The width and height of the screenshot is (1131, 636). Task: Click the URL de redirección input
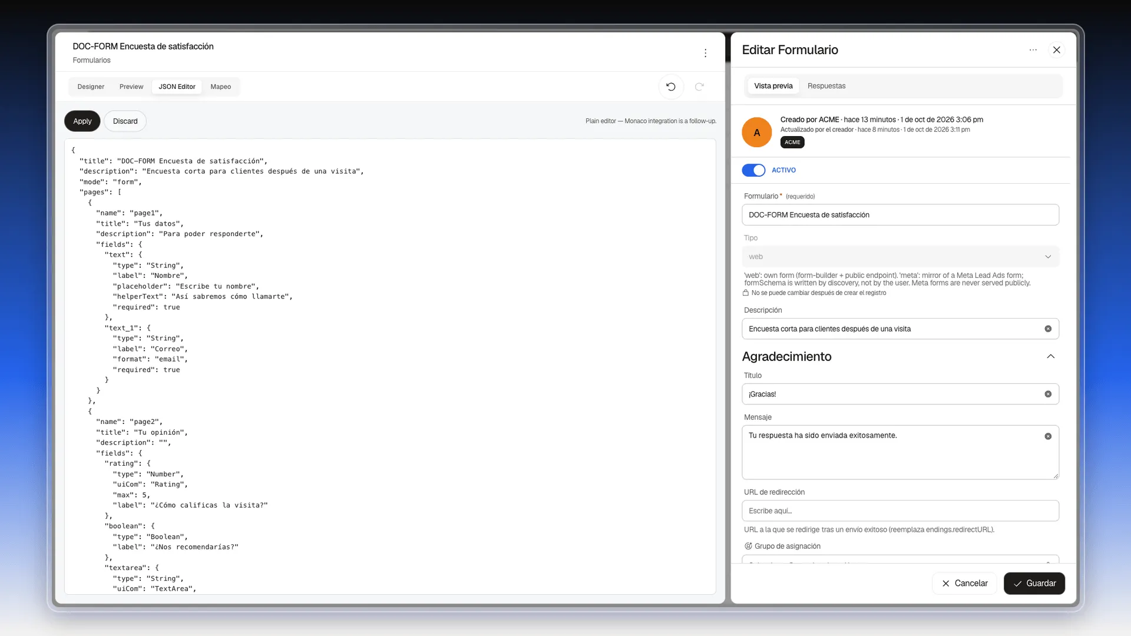click(x=900, y=511)
